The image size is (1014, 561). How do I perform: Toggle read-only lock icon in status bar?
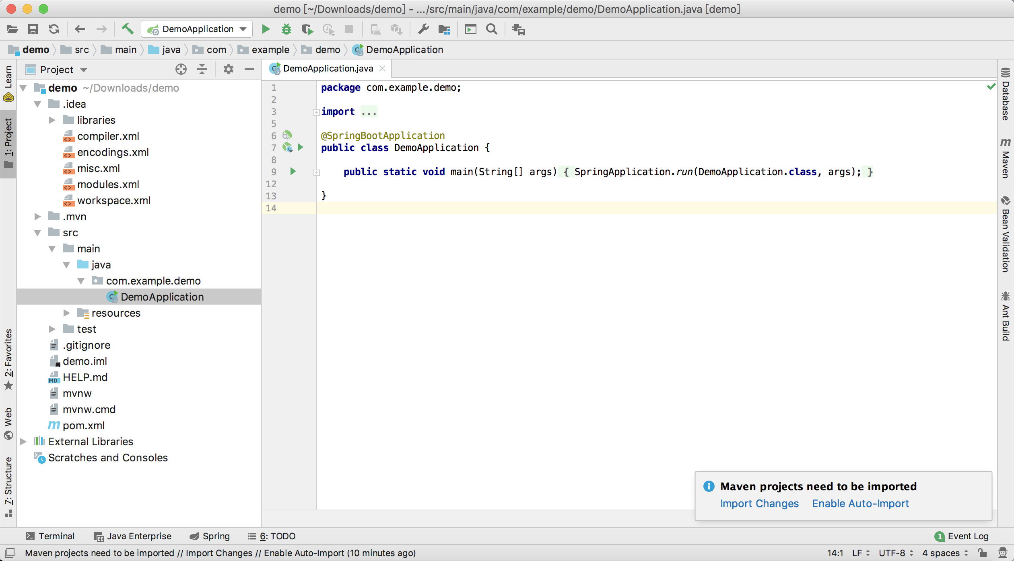(x=982, y=553)
